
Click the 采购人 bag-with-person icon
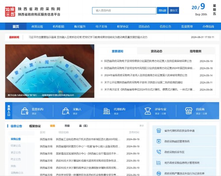pyautogui.click(x=66, y=111)
